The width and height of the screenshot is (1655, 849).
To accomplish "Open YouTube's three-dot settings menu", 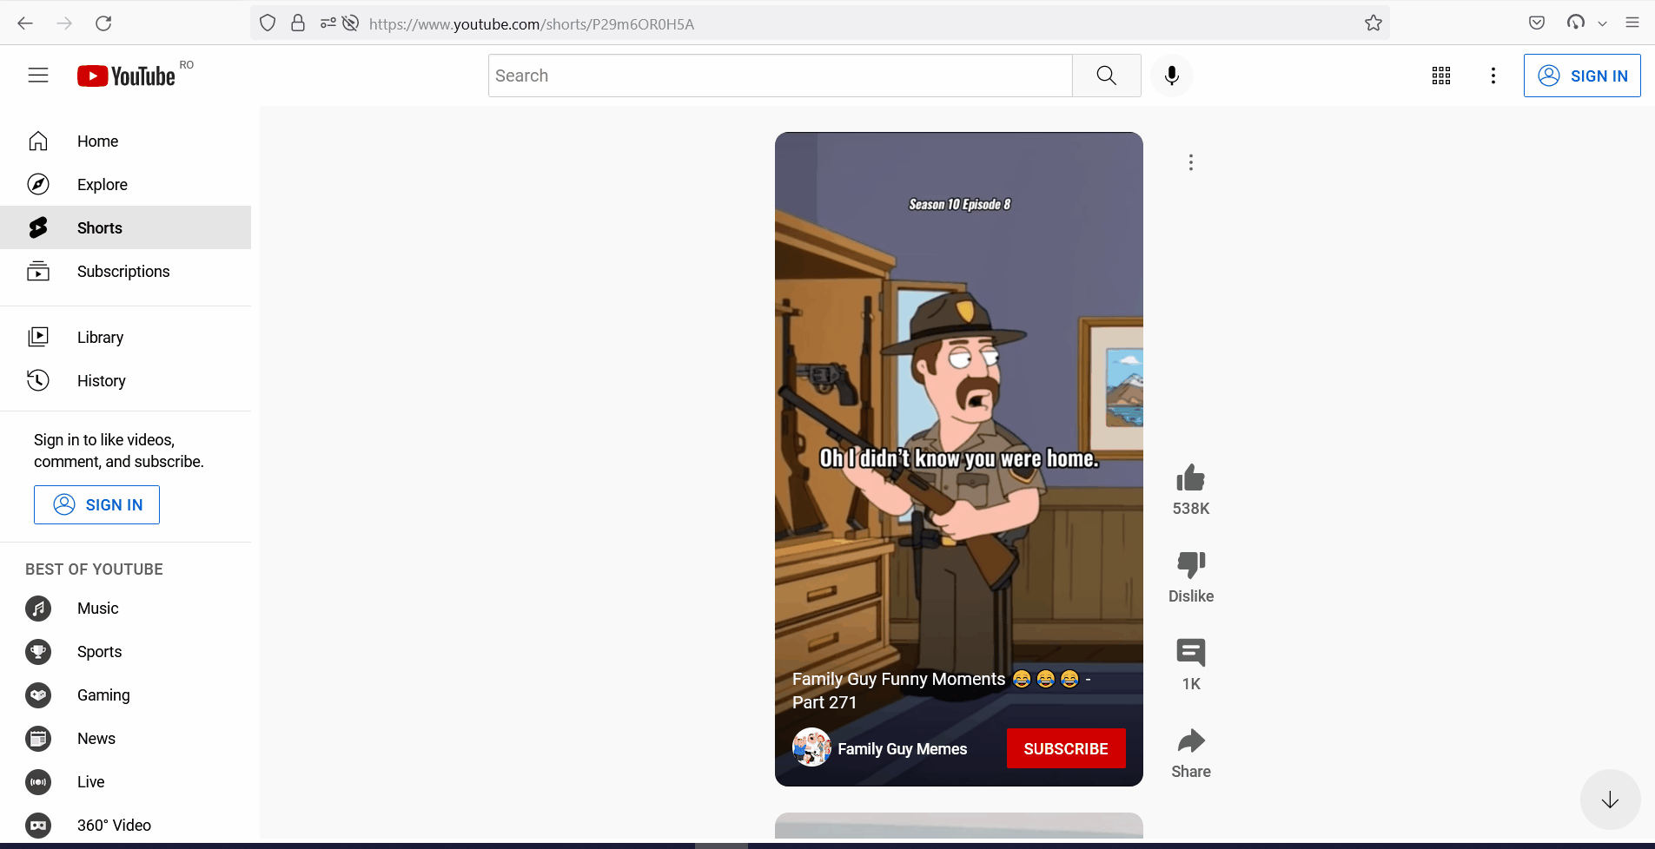I will [1493, 76].
